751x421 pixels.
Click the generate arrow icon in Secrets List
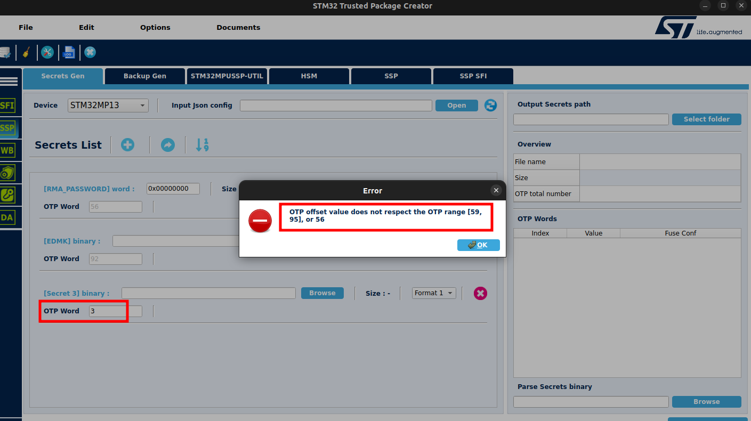(x=168, y=144)
